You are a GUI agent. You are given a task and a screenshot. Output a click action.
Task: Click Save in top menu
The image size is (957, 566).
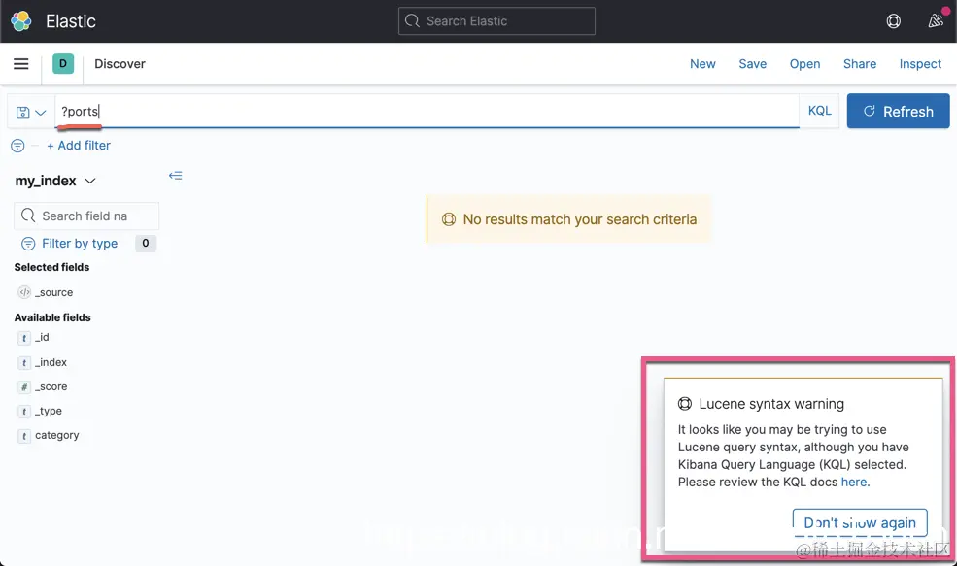[753, 63]
